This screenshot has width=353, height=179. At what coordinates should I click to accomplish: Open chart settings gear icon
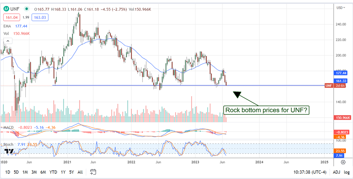coord(343,162)
